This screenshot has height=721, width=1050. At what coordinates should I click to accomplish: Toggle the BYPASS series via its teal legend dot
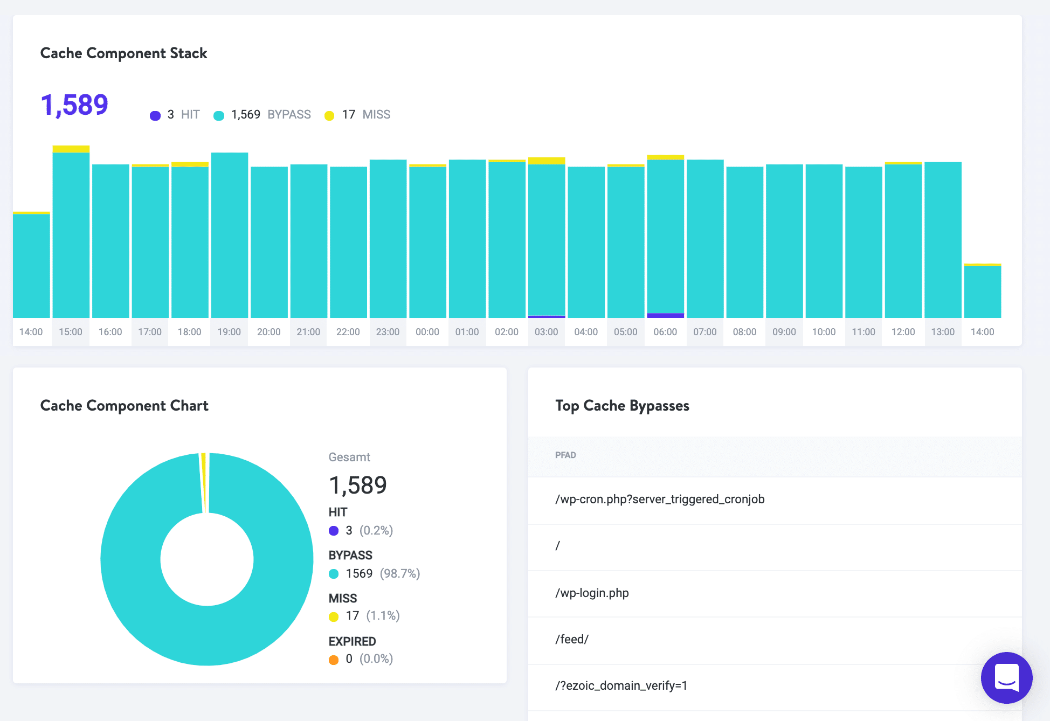pos(219,115)
